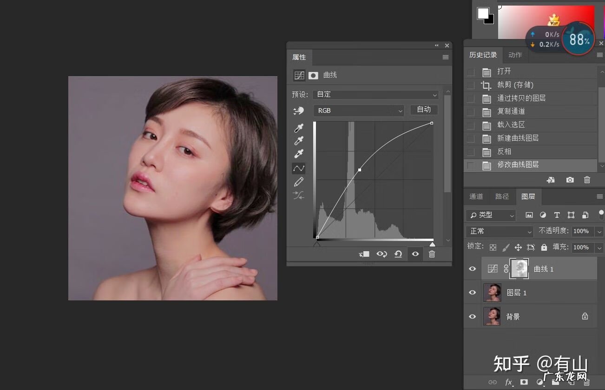Viewport: 605px width, 390px height.
Task: Click the link layers icon at Layers panel bottom
Action: (x=493, y=382)
